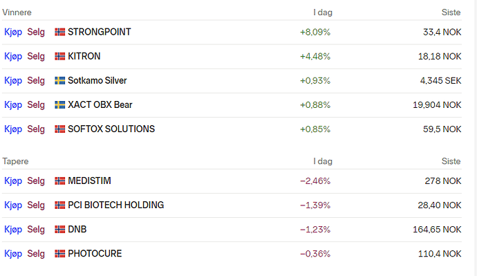The width and height of the screenshot is (477, 276).
Task: Open the PCI BIOTECH HOLDING stock name
Action: 115,205
